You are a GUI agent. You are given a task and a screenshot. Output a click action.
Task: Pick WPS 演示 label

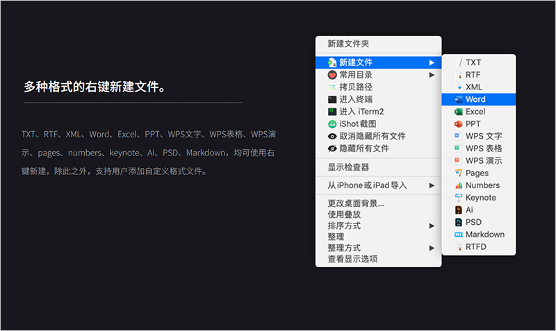(x=484, y=161)
